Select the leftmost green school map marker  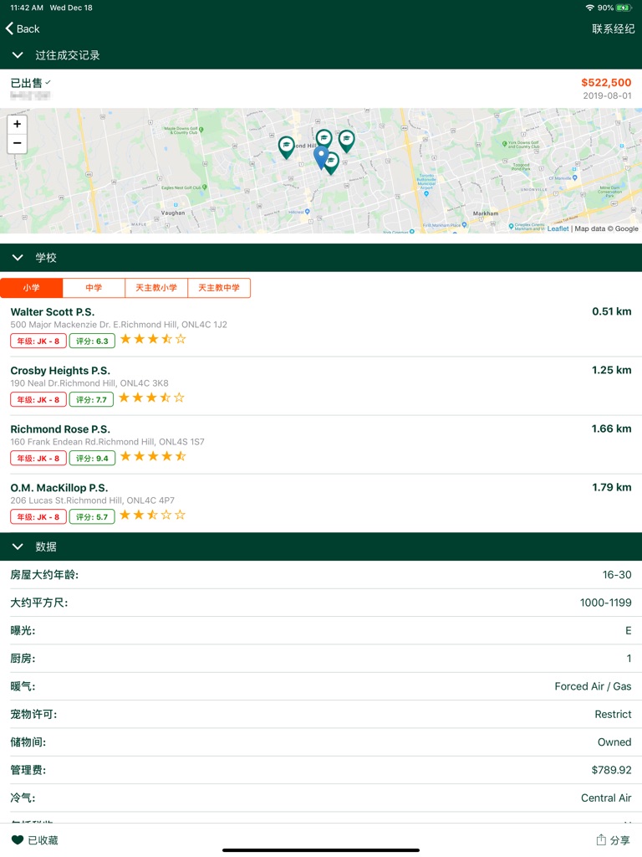click(286, 147)
